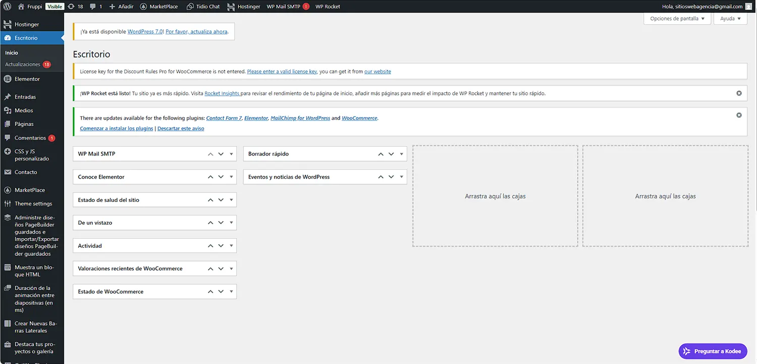Open the Rocket Insights link
Screen dimensions: 757x364
222,93
